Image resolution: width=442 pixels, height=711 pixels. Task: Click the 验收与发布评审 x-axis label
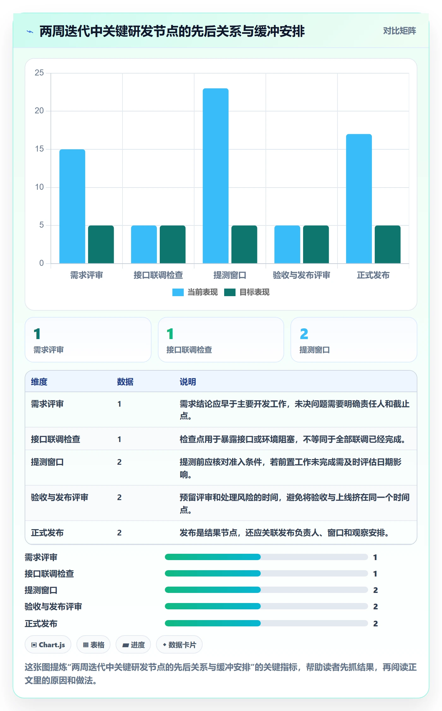302,275
